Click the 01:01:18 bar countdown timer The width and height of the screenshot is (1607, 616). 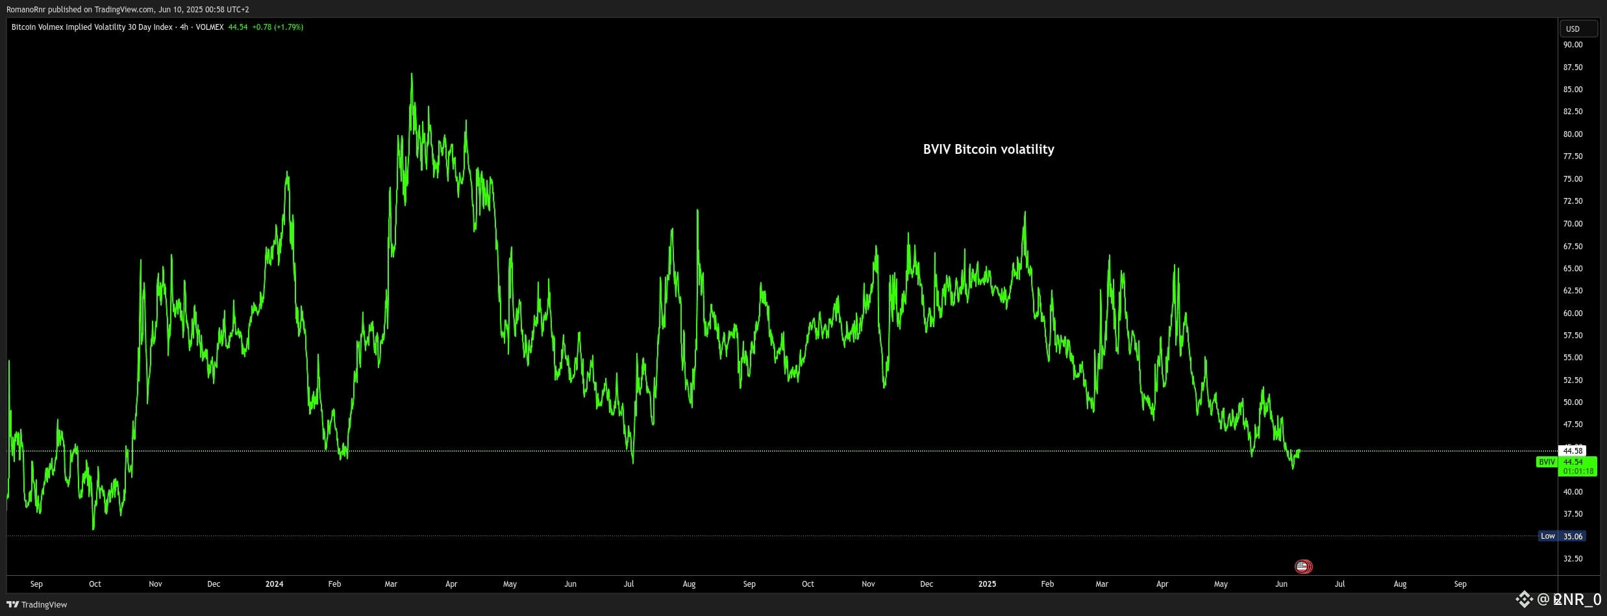[x=1578, y=471]
